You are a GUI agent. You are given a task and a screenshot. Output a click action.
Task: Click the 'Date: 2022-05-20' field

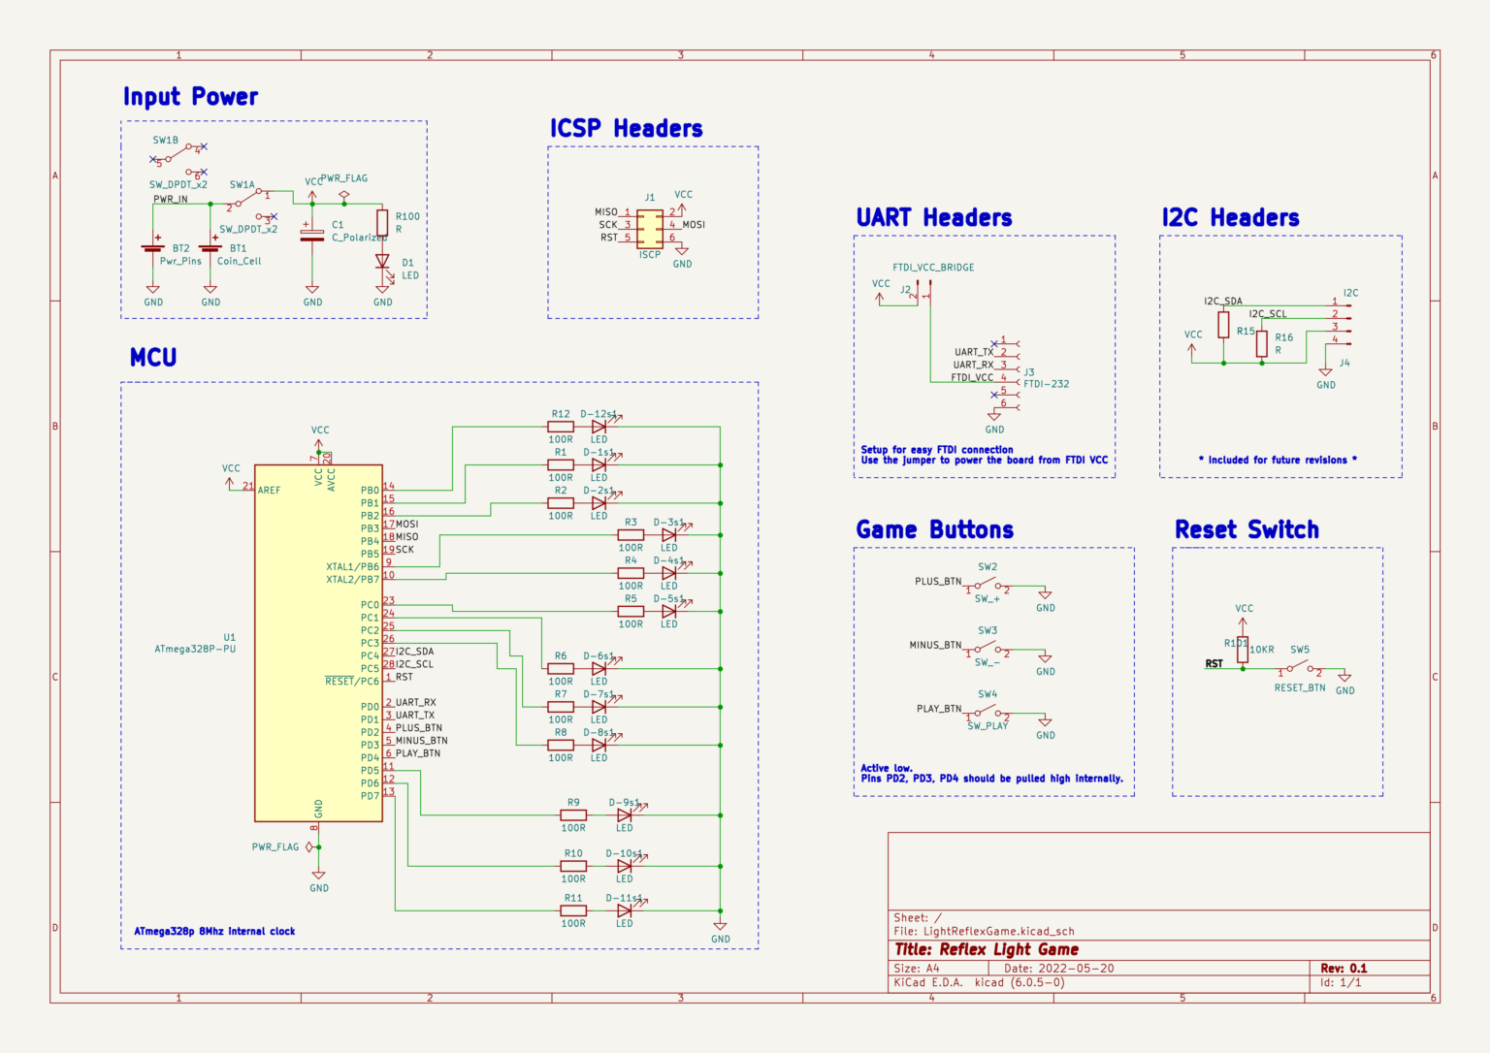coord(1059,968)
